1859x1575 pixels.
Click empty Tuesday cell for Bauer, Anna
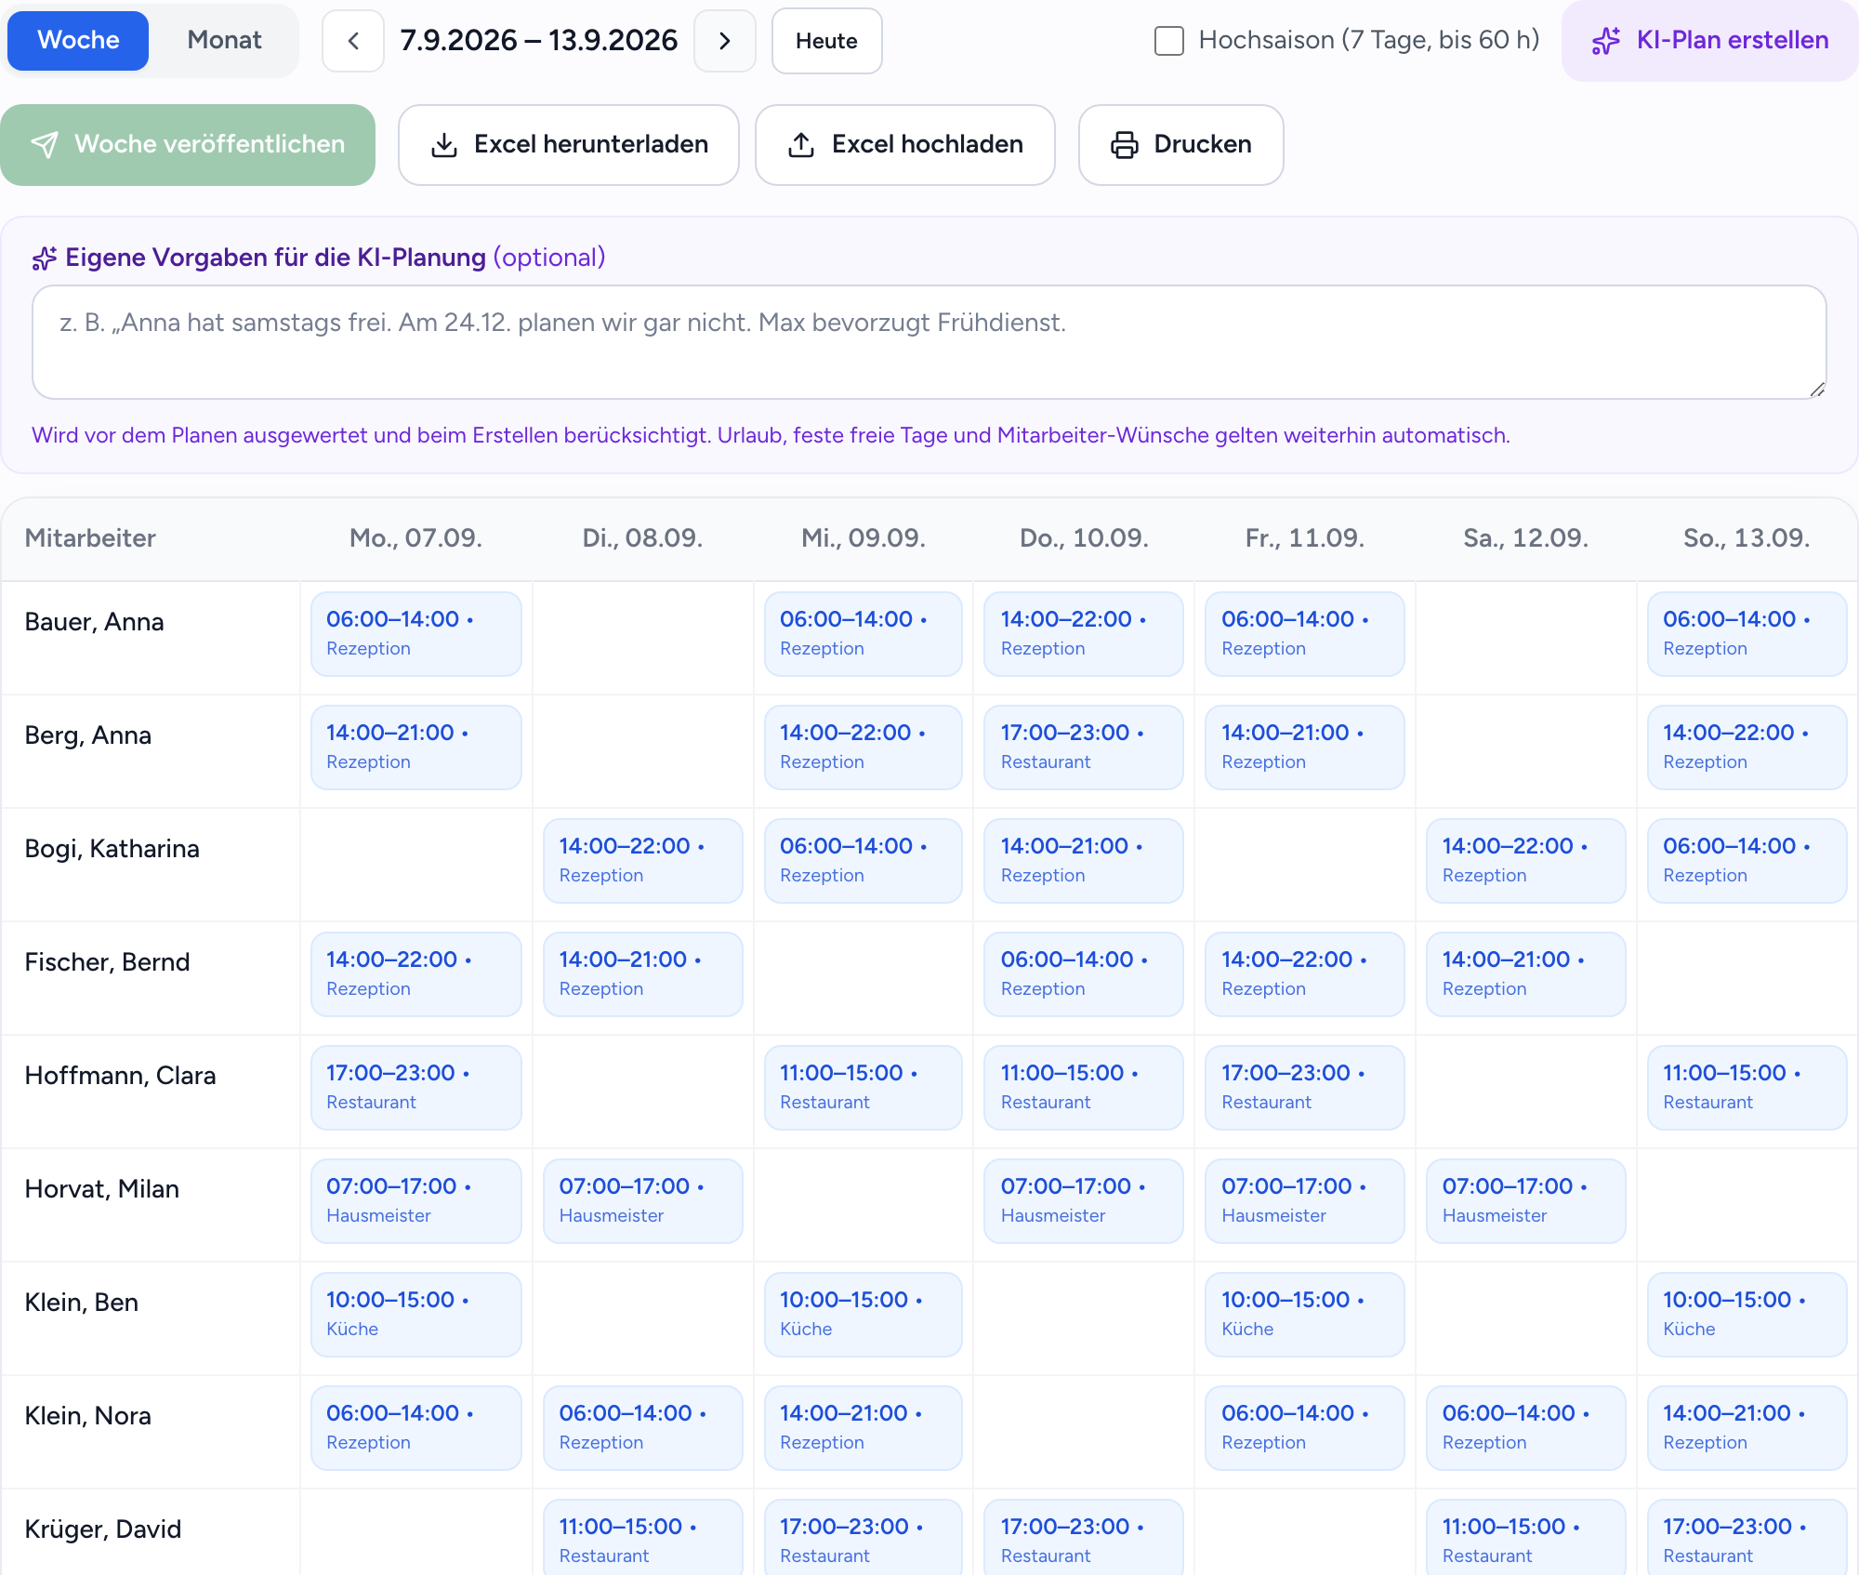click(x=643, y=638)
